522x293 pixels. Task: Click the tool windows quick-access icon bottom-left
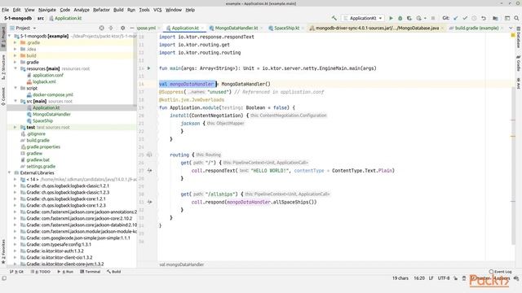tap(4, 278)
